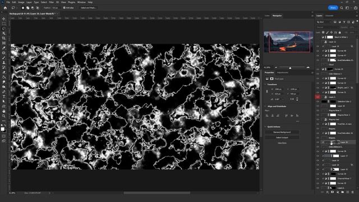359x202 pixels.
Task: Select the Object Selection tool
Action: (4, 33)
